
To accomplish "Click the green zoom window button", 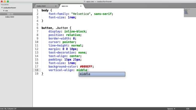I will [8, 2].
